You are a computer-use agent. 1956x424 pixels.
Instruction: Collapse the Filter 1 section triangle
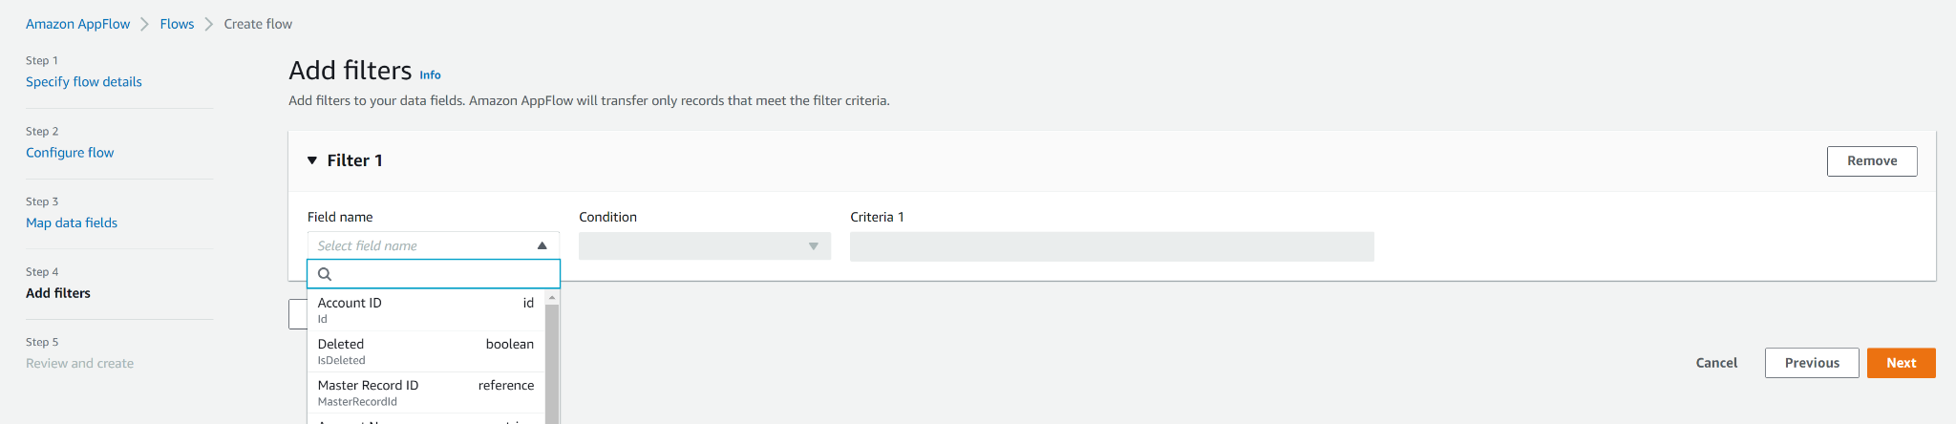pyautogui.click(x=312, y=160)
